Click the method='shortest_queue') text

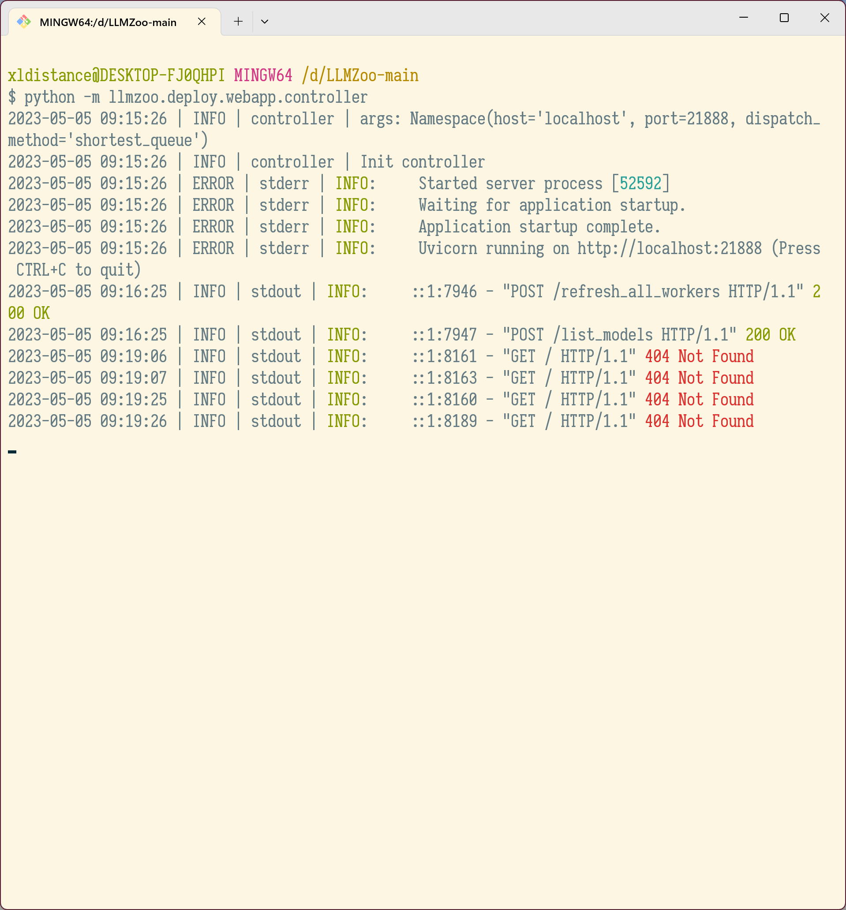point(108,141)
